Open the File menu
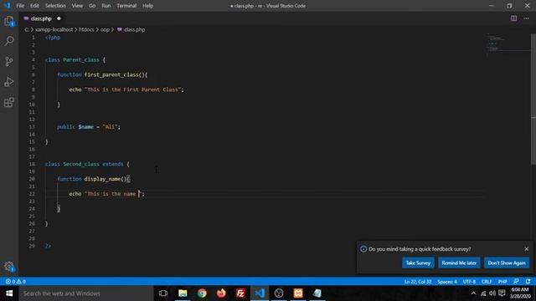The image size is (536, 301). (20, 6)
